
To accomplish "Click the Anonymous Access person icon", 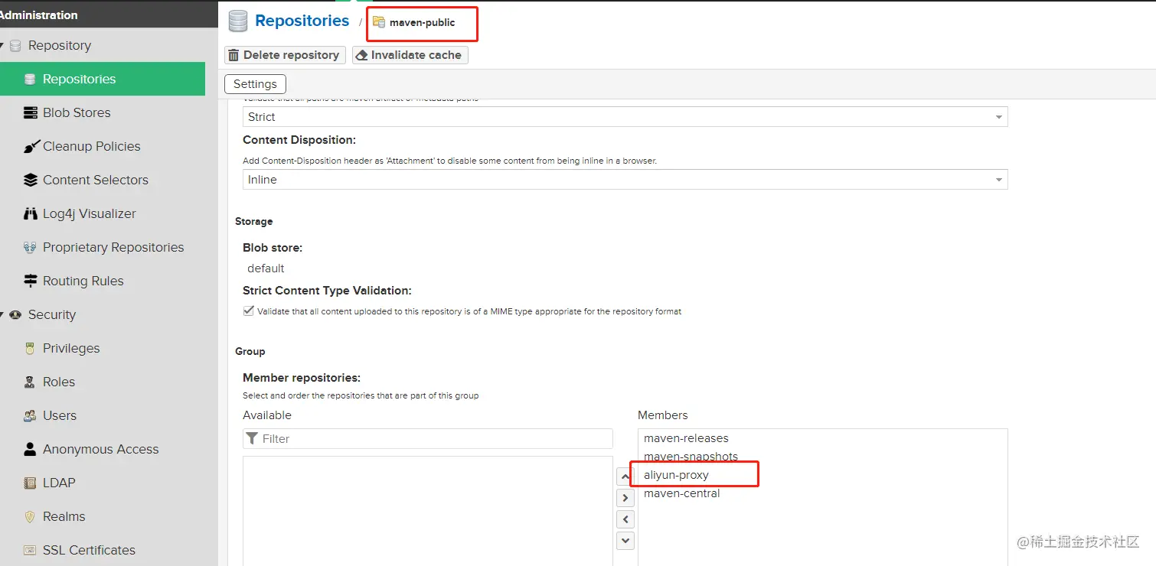I will click(x=30, y=450).
